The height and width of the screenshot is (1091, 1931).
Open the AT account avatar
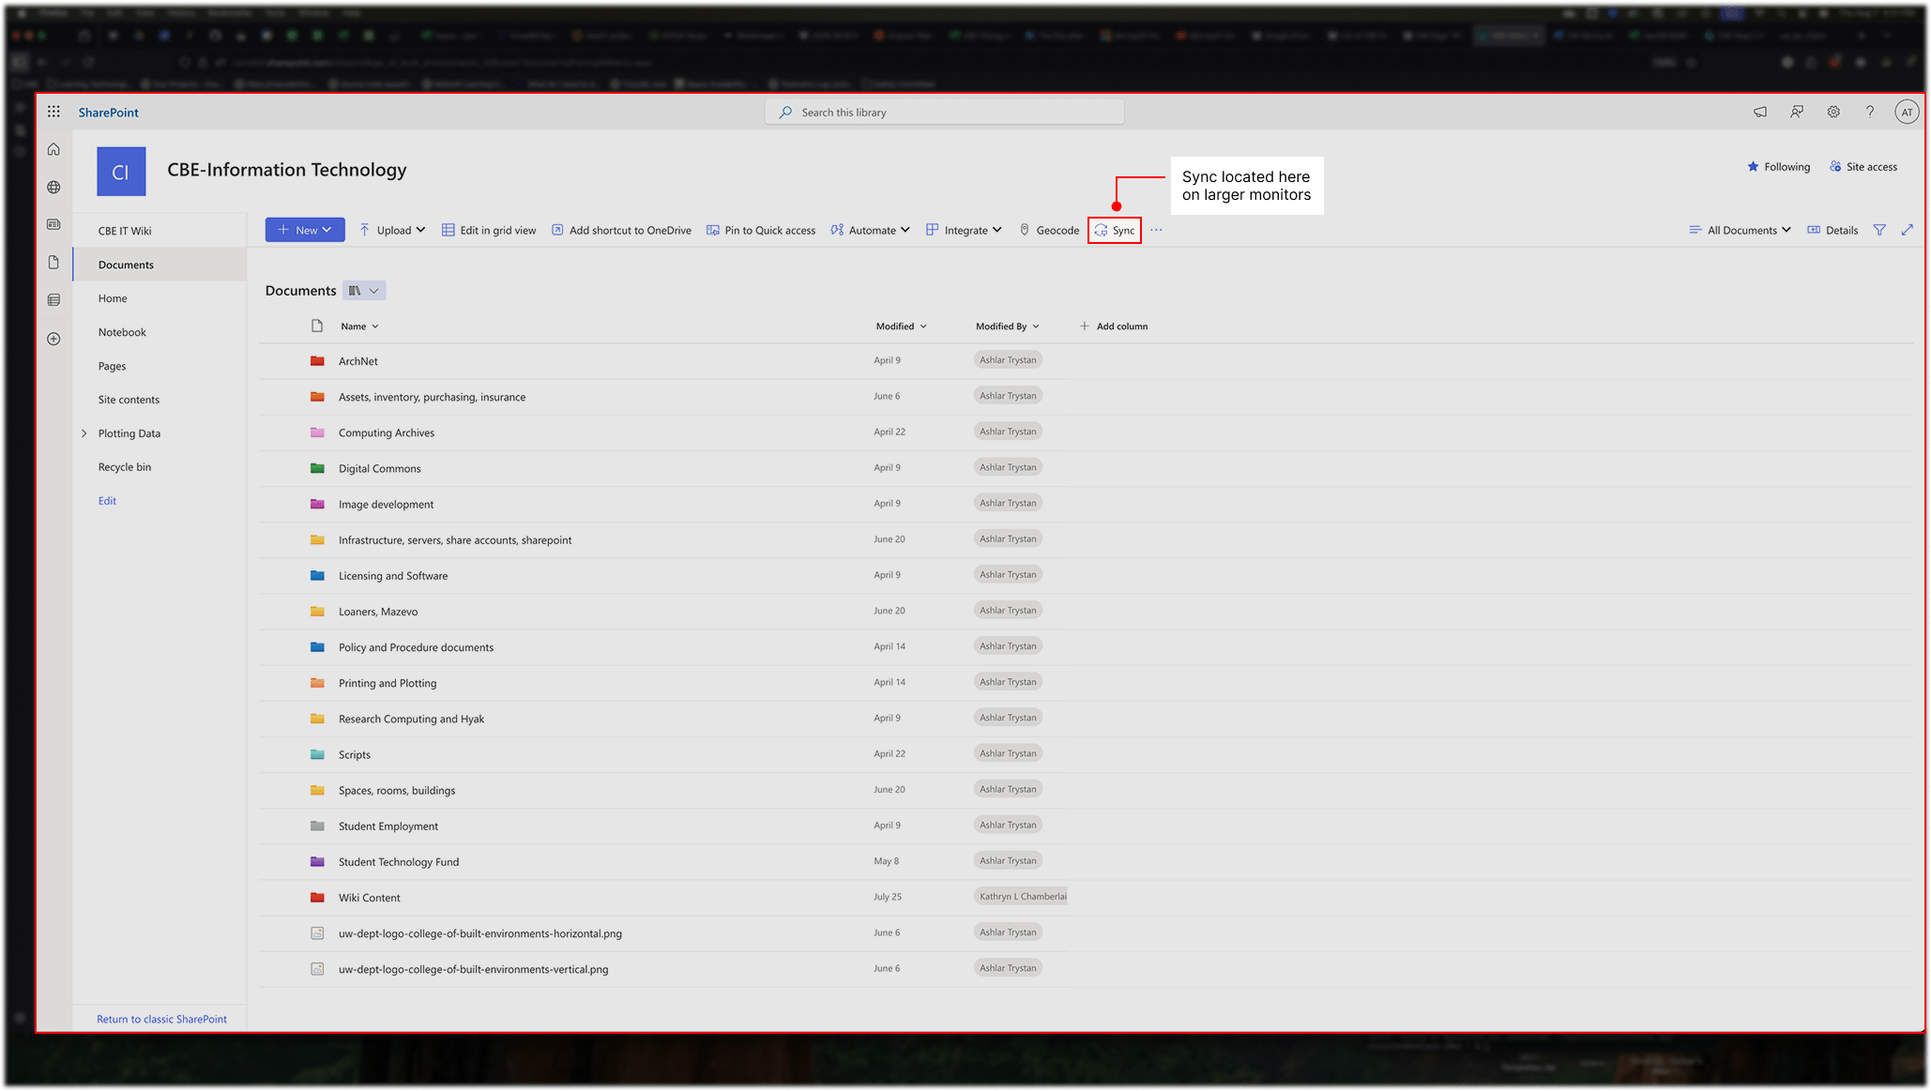(1907, 111)
